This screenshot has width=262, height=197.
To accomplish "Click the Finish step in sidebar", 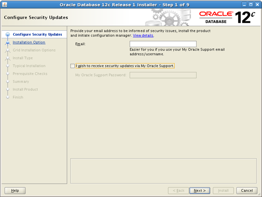I will pos(18,97).
